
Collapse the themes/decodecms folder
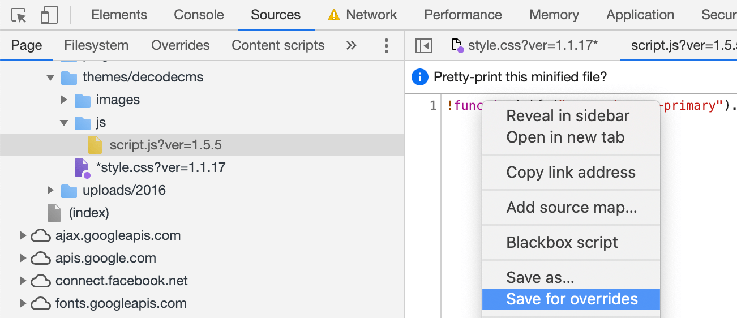click(x=50, y=78)
